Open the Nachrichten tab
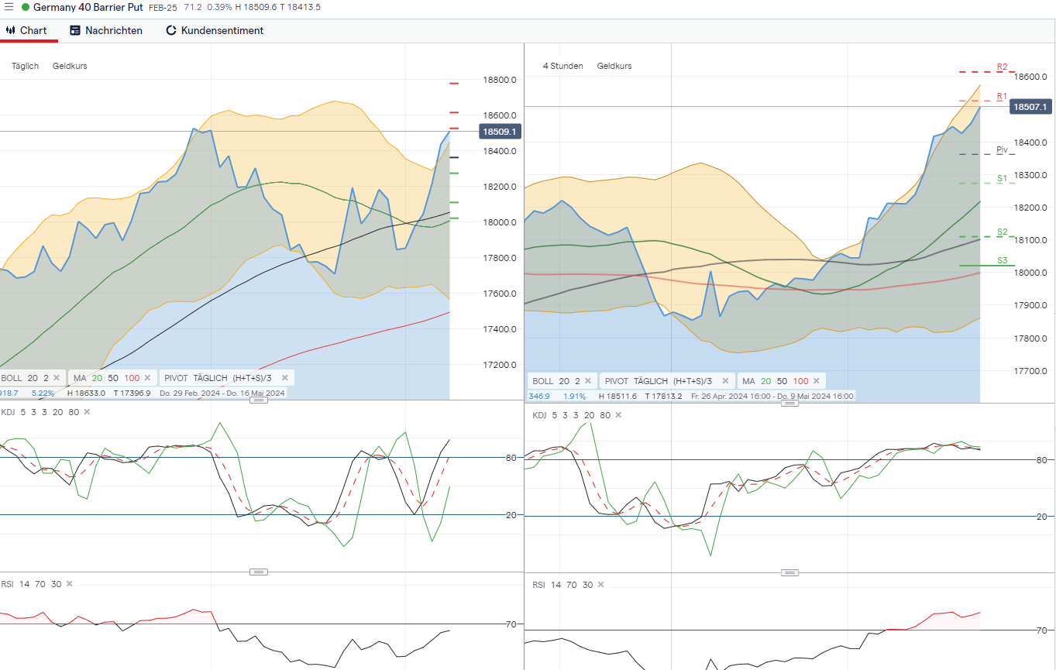 point(106,30)
